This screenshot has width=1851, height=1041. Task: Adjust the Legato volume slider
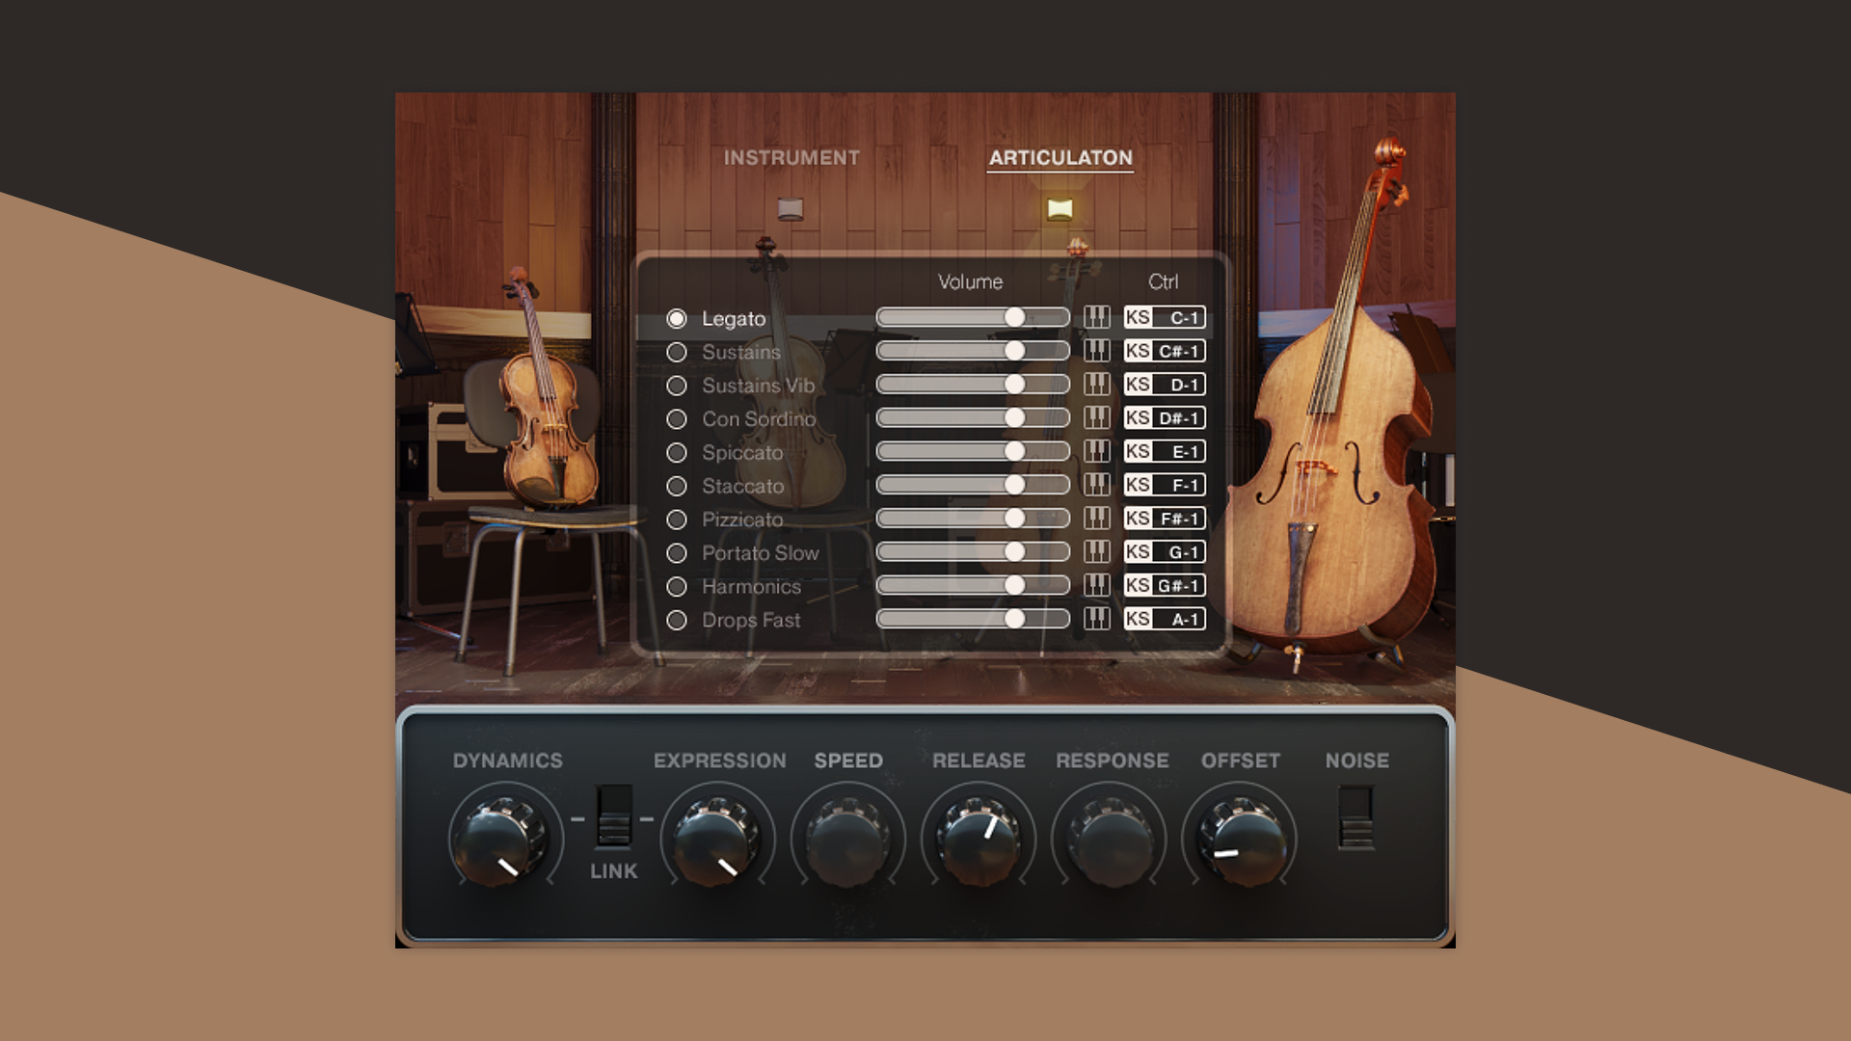click(x=1015, y=316)
